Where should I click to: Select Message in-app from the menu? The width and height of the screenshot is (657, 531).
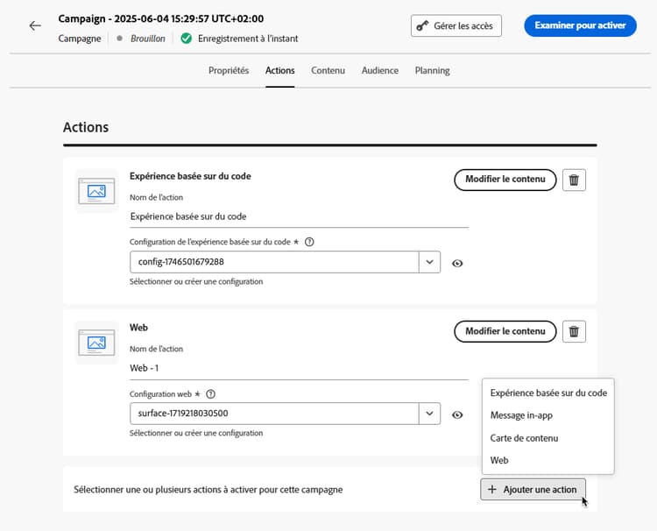point(521,415)
